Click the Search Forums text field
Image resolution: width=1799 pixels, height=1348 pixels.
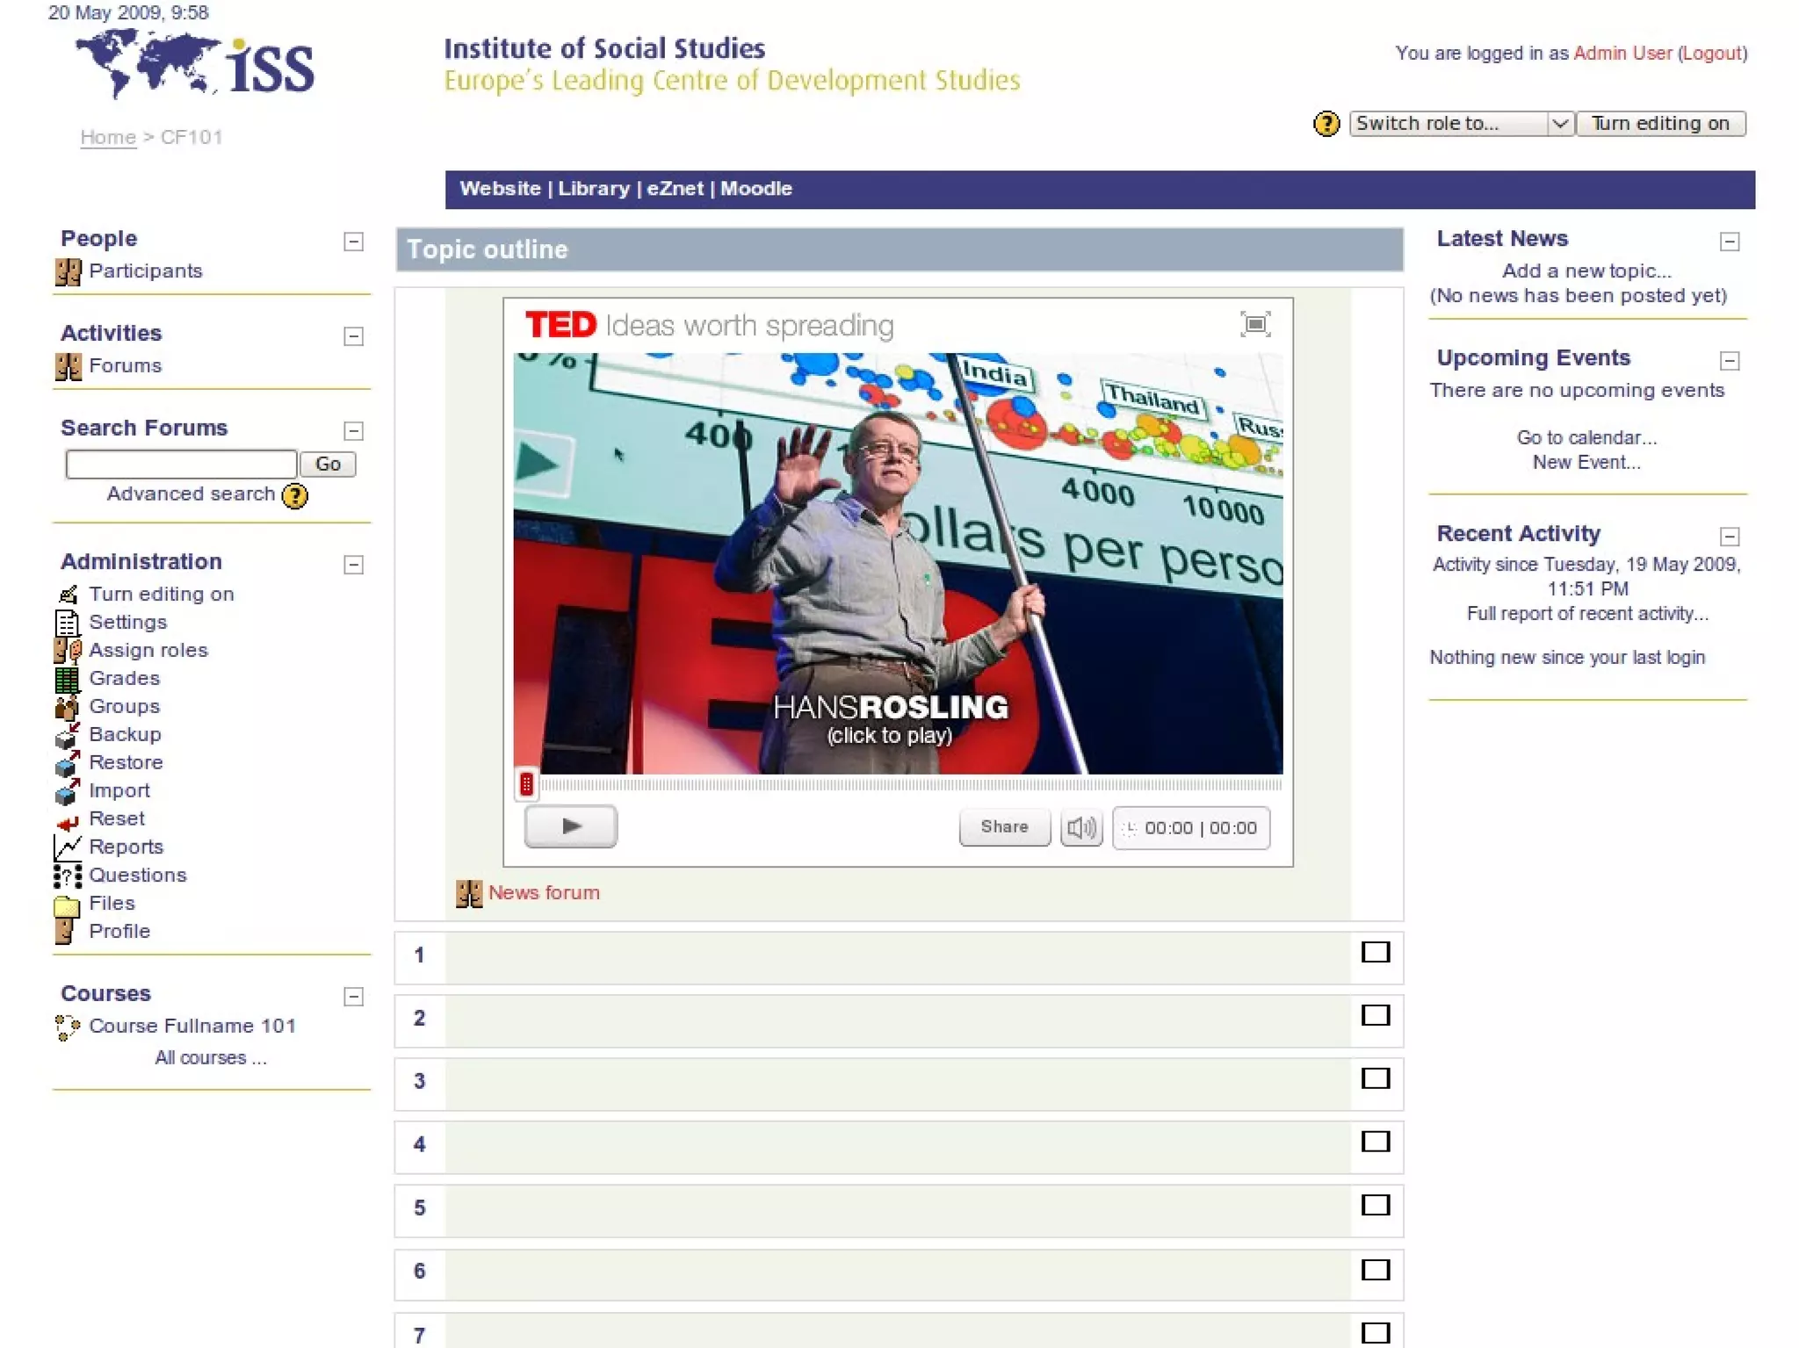[181, 465]
